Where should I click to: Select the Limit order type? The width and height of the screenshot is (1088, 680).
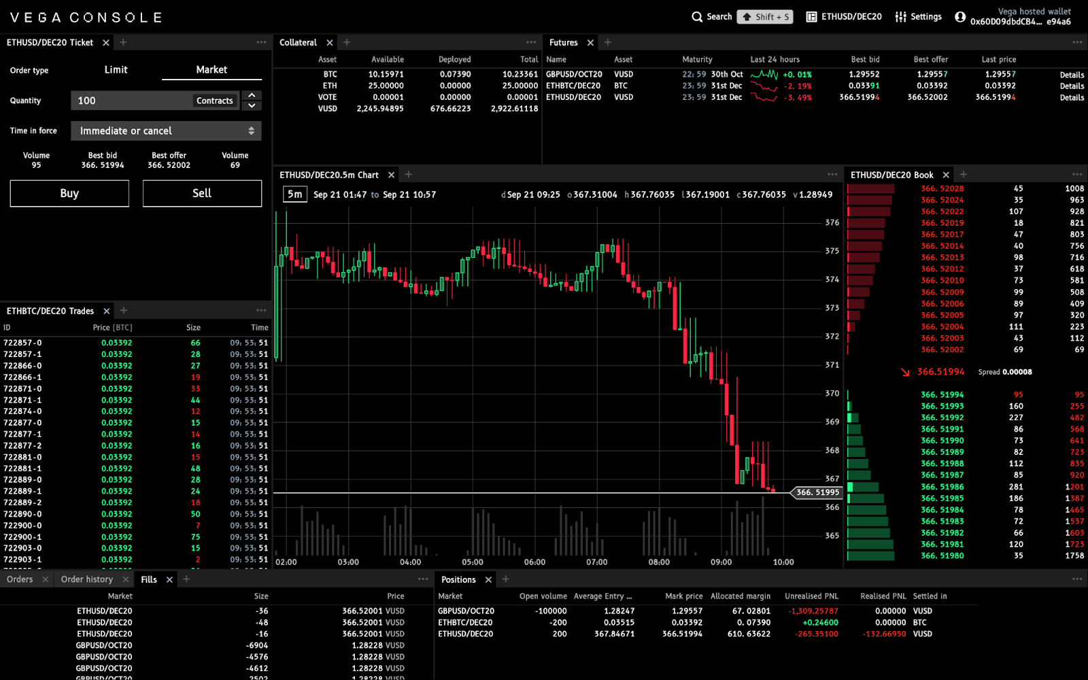coord(116,70)
